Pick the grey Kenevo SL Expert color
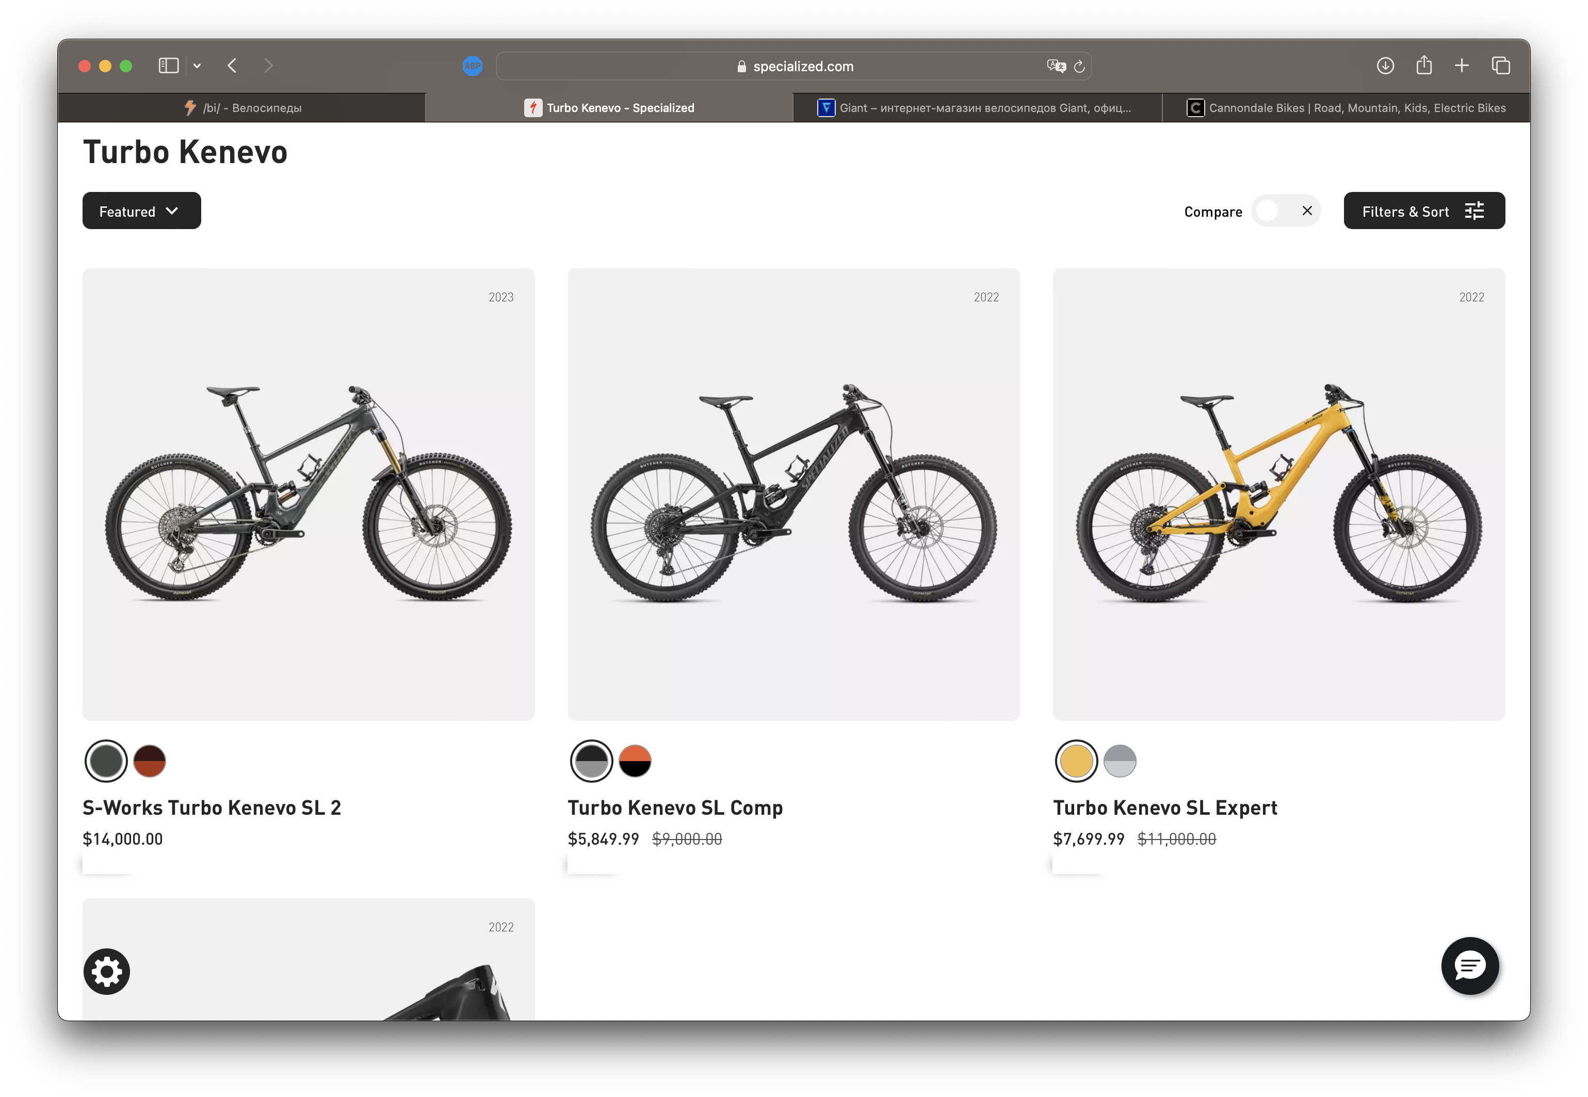1588x1097 pixels. pos(1120,761)
